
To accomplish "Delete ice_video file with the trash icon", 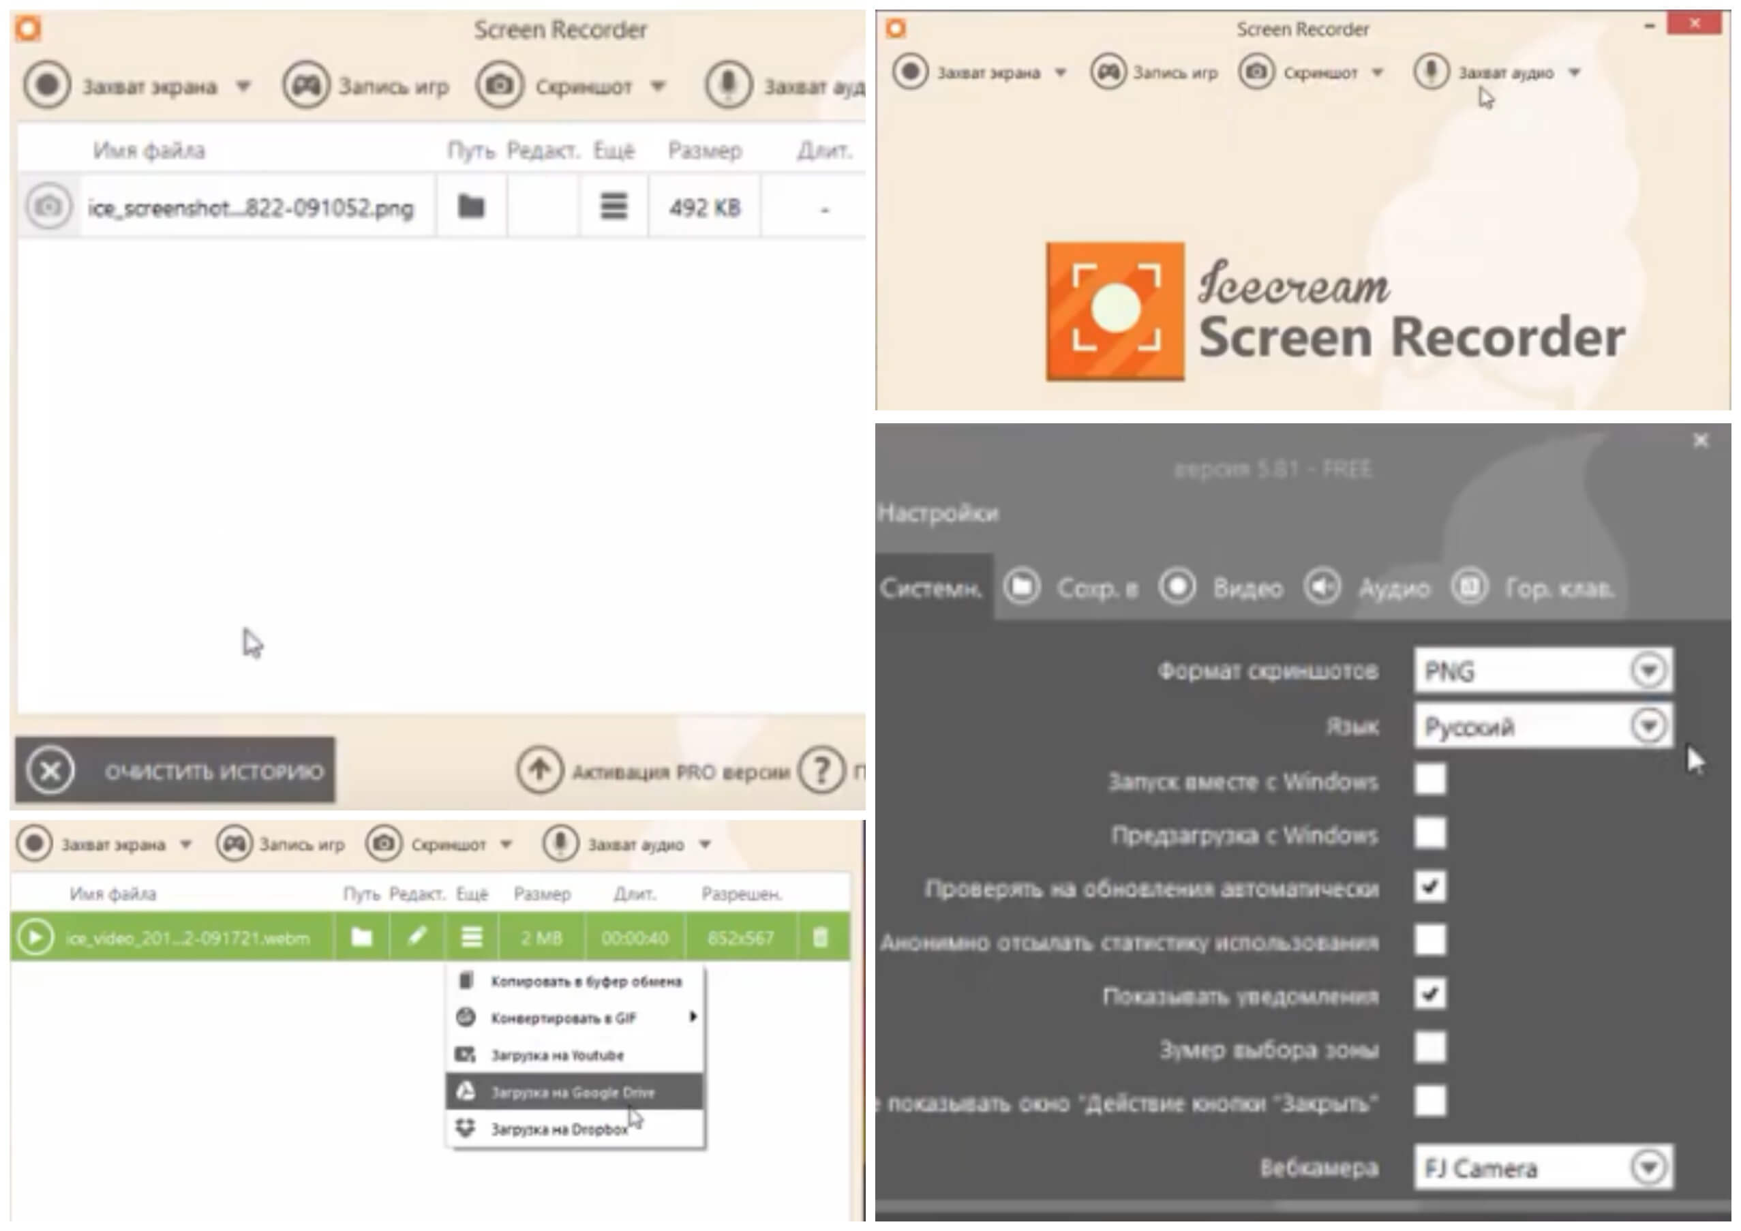I will [821, 938].
